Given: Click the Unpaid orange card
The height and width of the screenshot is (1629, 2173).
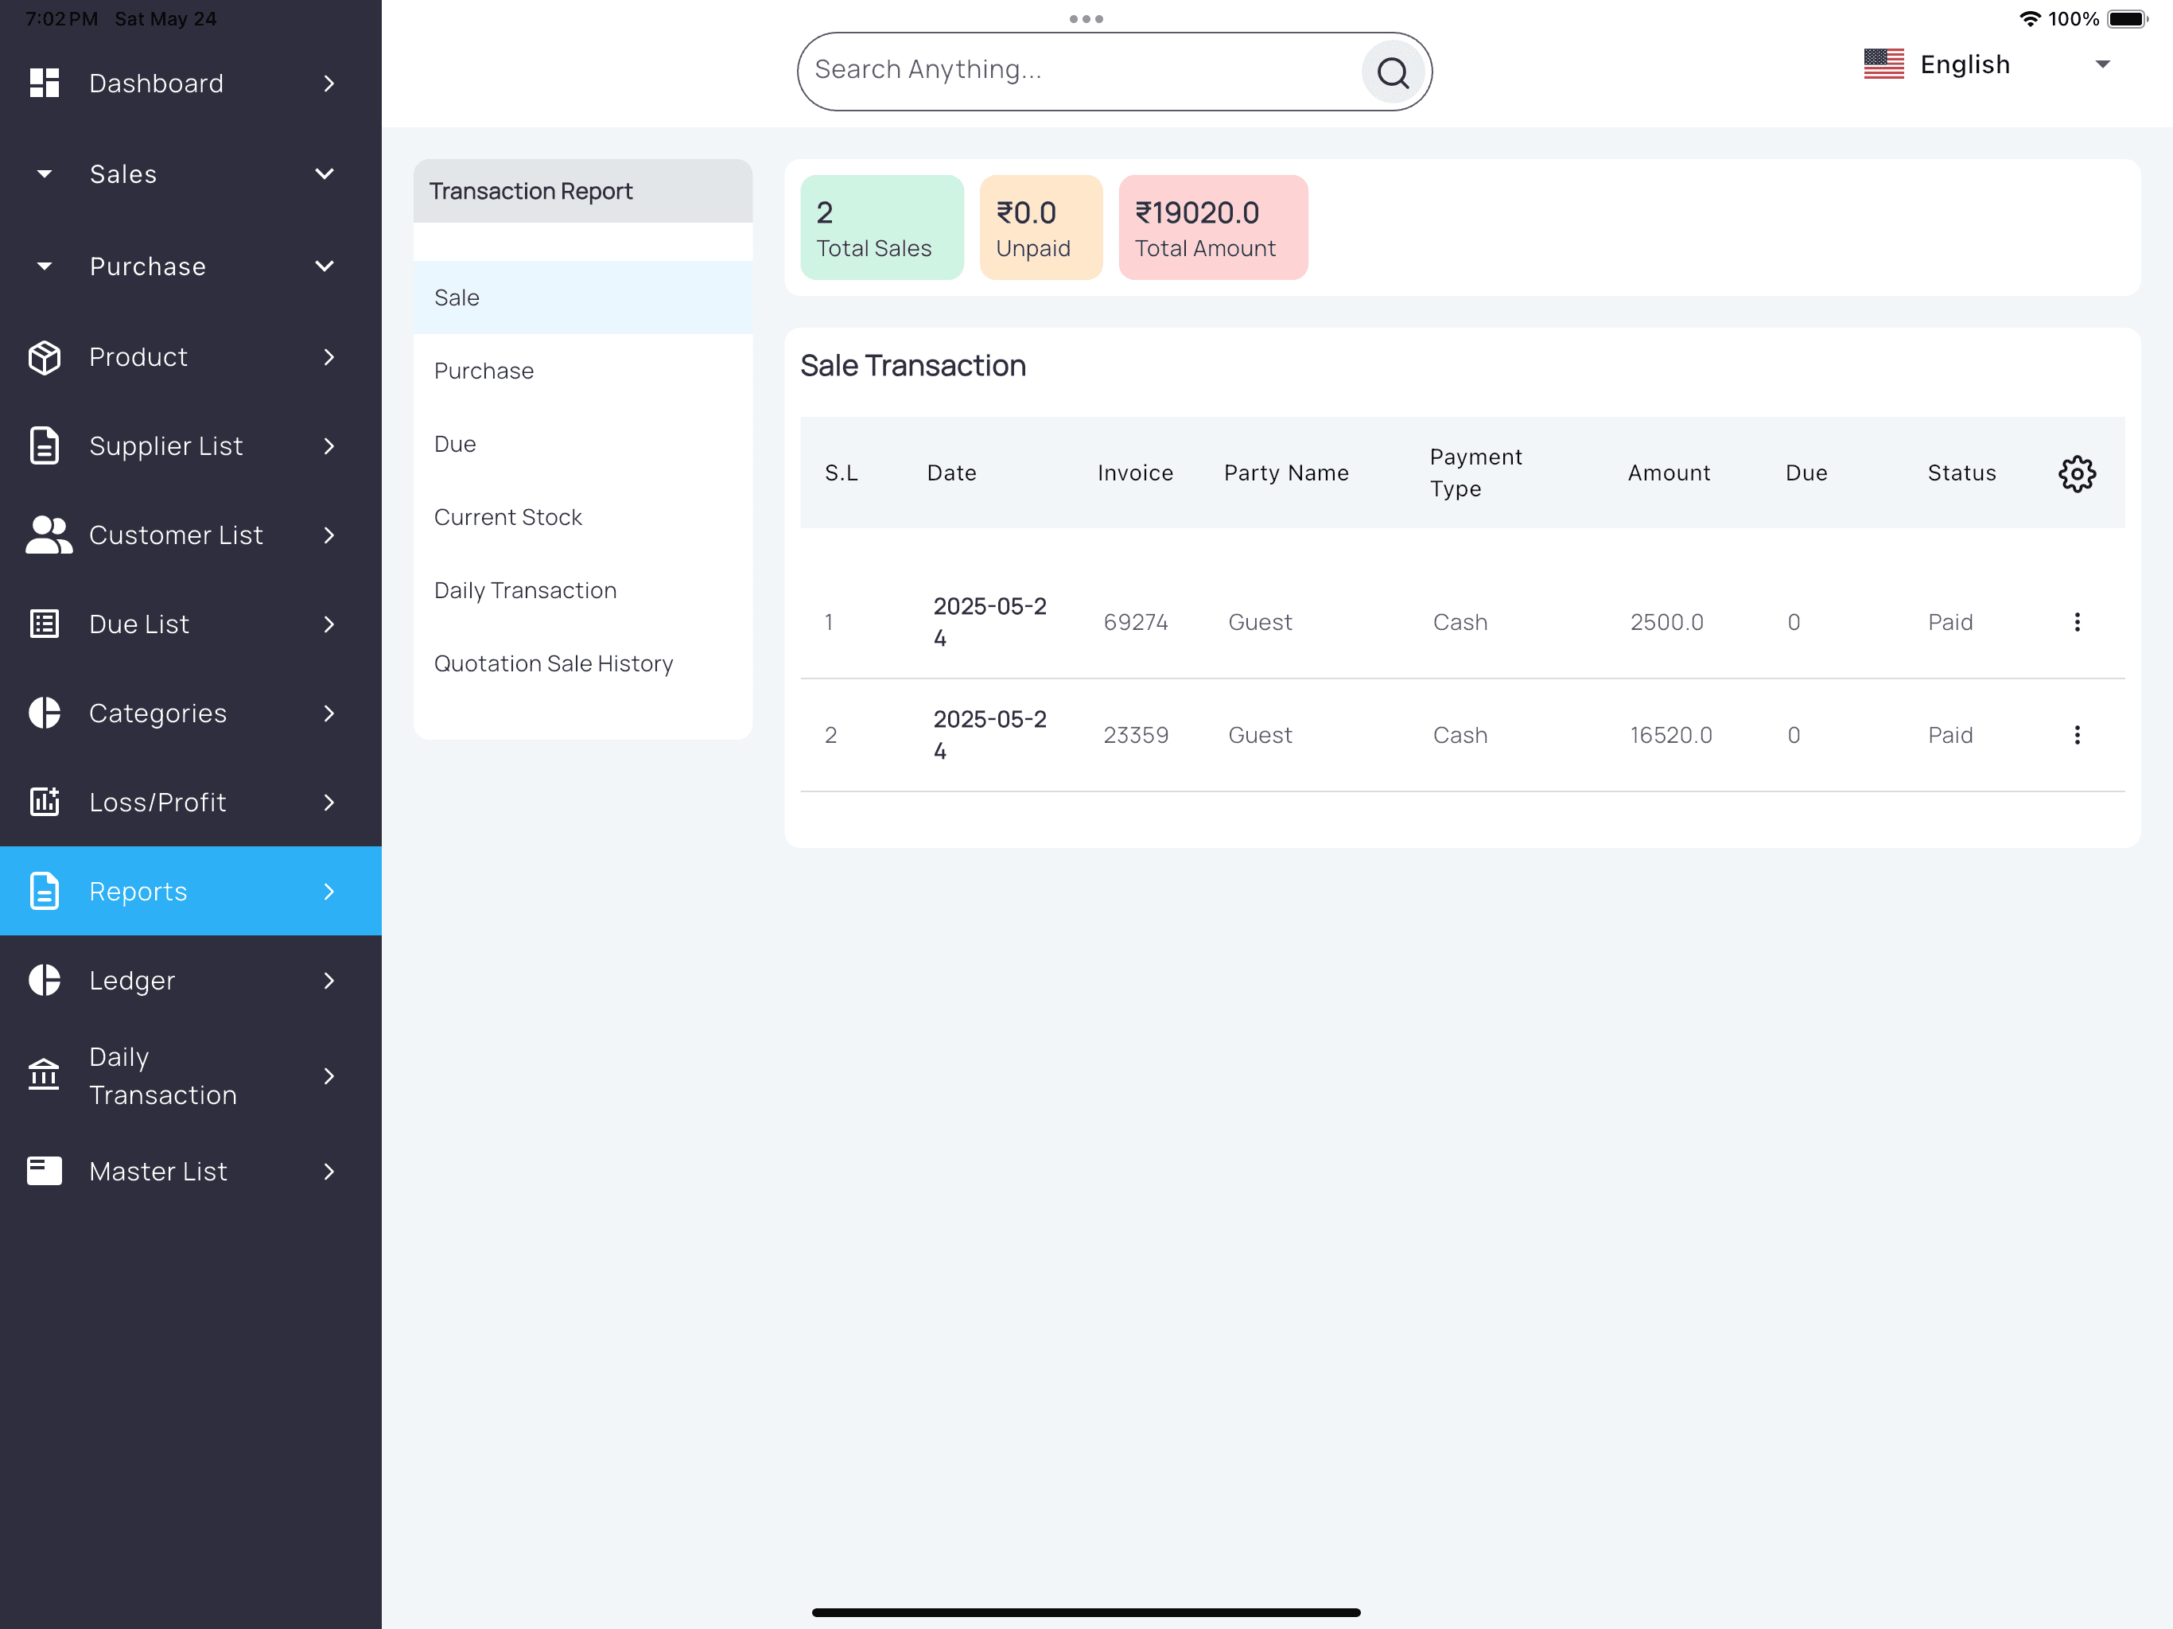Looking at the screenshot, I should pos(1040,227).
